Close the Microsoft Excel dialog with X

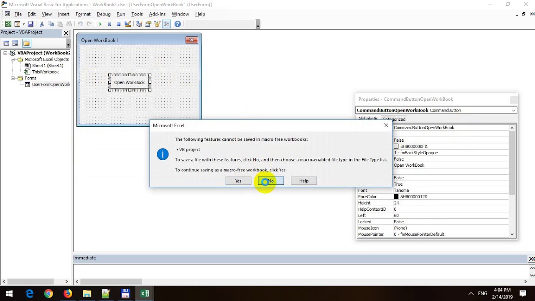point(386,125)
